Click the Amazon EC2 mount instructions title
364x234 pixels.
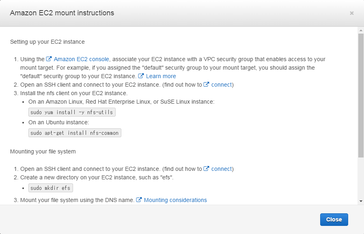pos(62,13)
